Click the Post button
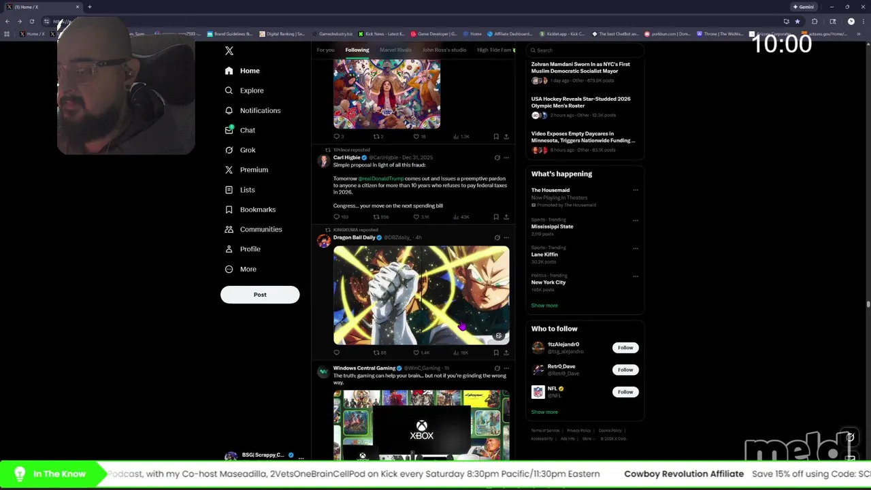This screenshot has width=871, height=490. coord(260,295)
